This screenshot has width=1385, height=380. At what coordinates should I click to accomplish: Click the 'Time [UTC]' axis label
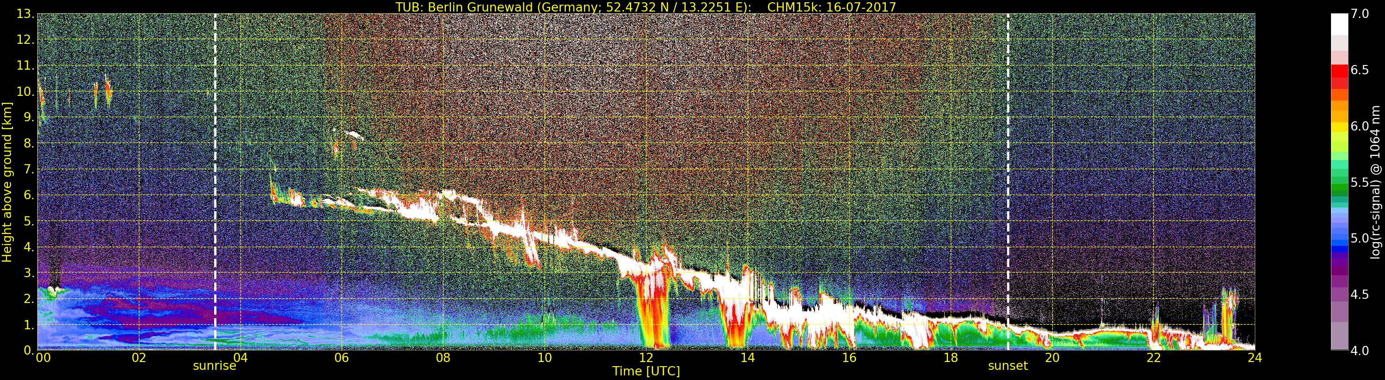coord(646,371)
